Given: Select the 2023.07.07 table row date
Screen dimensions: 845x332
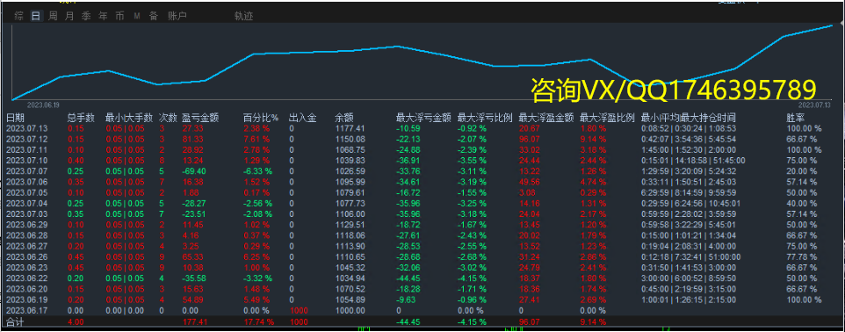Looking at the screenshot, I should [27, 171].
